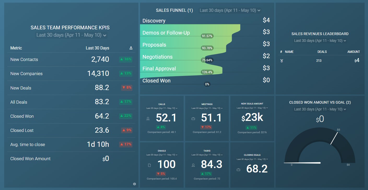Screen dimensions: 368x190
Task: Click the briefcase icon on Meetings card
Action: tap(193, 119)
